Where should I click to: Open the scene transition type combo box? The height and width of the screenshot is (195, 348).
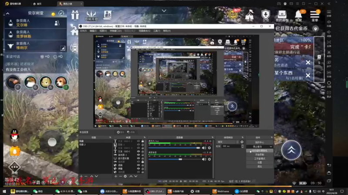click(228, 142)
